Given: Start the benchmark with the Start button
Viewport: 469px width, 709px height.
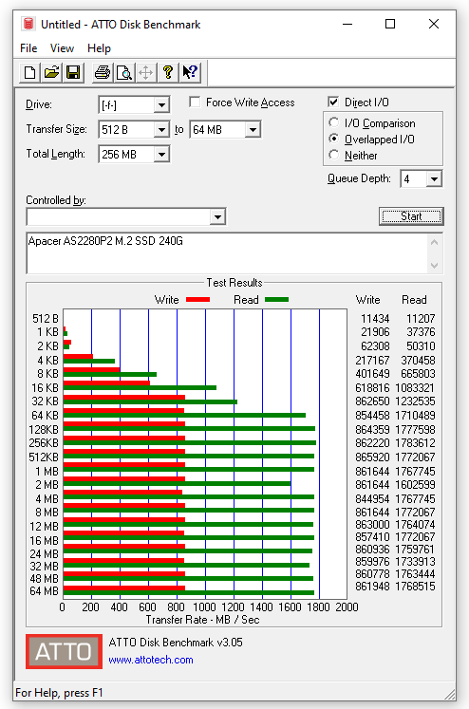Looking at the screenshot, I should [x=411, y=216].
